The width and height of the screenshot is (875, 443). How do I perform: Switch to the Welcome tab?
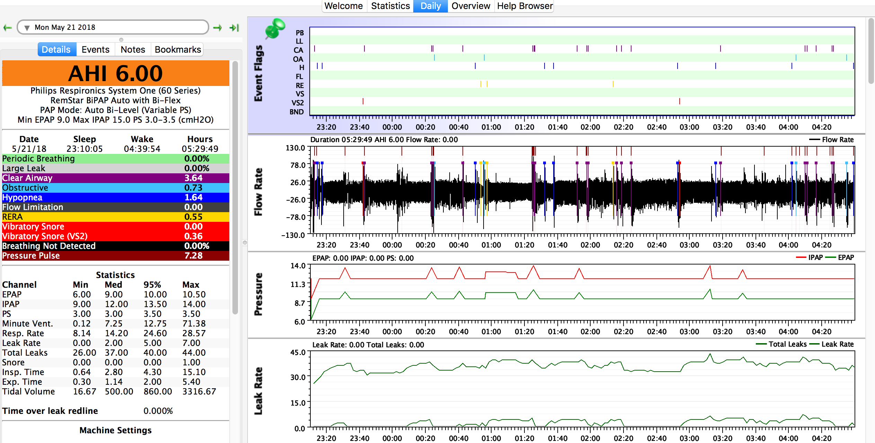coord(343,6)
